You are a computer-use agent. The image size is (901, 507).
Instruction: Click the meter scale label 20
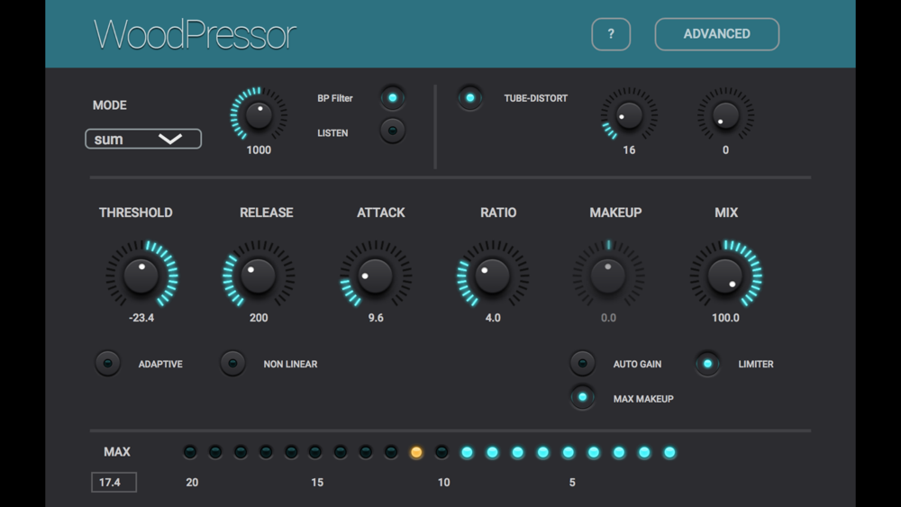click(x=192, y=483)
